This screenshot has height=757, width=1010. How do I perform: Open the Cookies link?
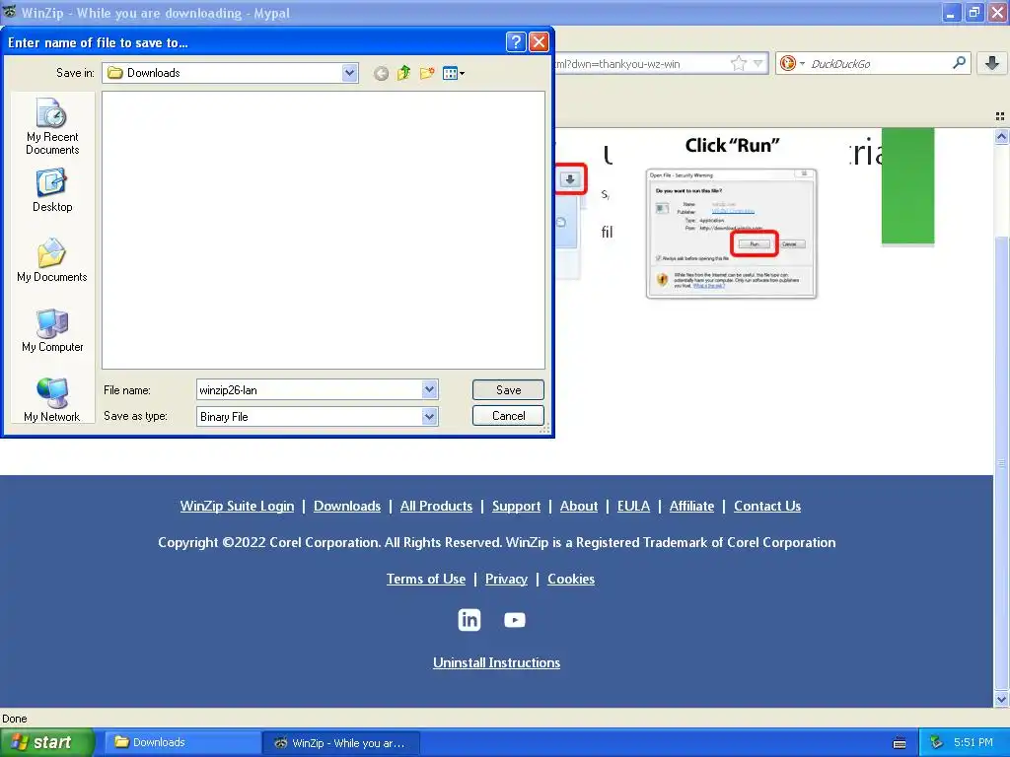[x=571, y=579]
